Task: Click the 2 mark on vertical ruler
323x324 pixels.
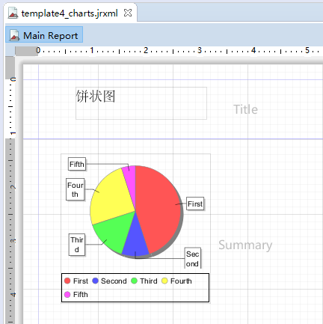Action: 13,187
